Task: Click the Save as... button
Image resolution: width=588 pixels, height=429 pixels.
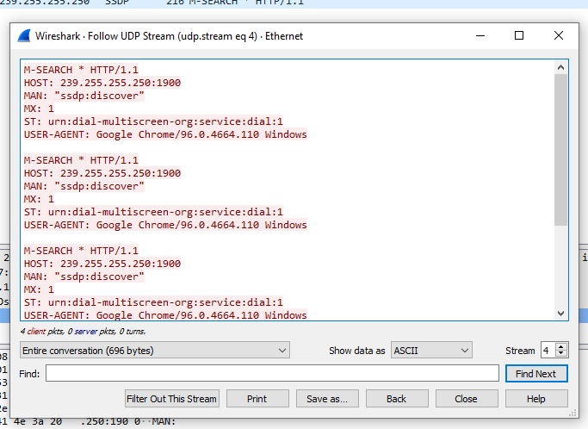Action: point(327,399)
